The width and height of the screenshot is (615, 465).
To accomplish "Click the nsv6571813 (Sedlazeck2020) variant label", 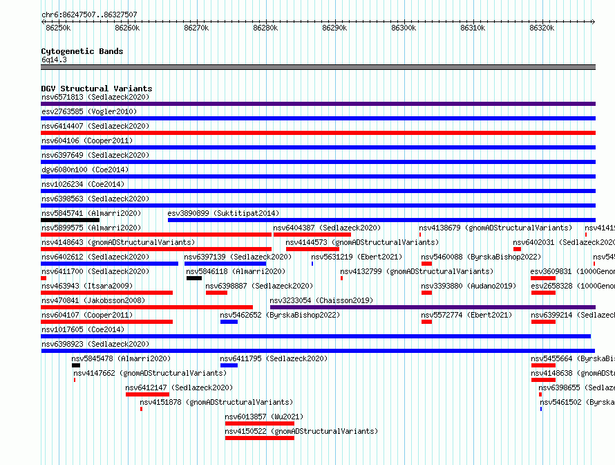I will tap(95, 97).
